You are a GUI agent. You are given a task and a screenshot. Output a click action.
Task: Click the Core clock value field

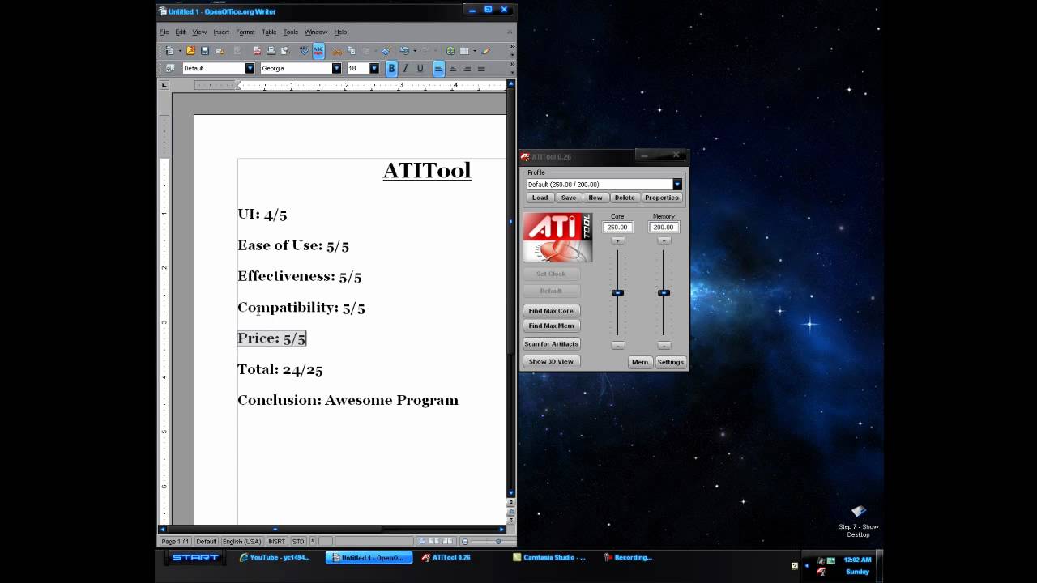pyautogui.click(x=617, y=228)
